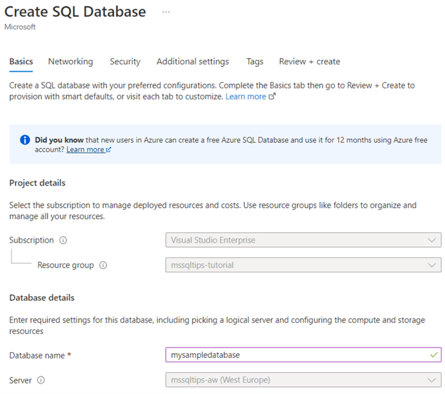Expand the Resource group dropdown
This screenshot has height=394, width=445.
pyautogui.click(x=303, y=265)
